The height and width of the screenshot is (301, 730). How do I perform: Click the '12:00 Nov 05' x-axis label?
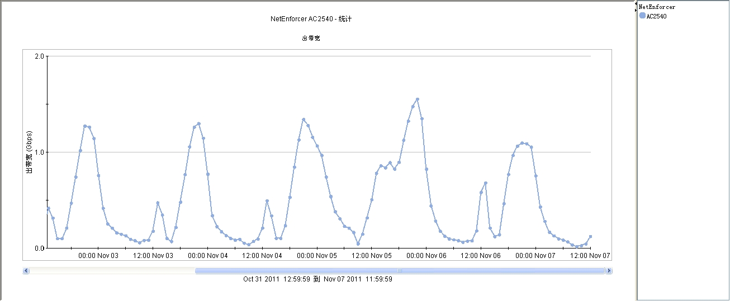click(372, 256)
